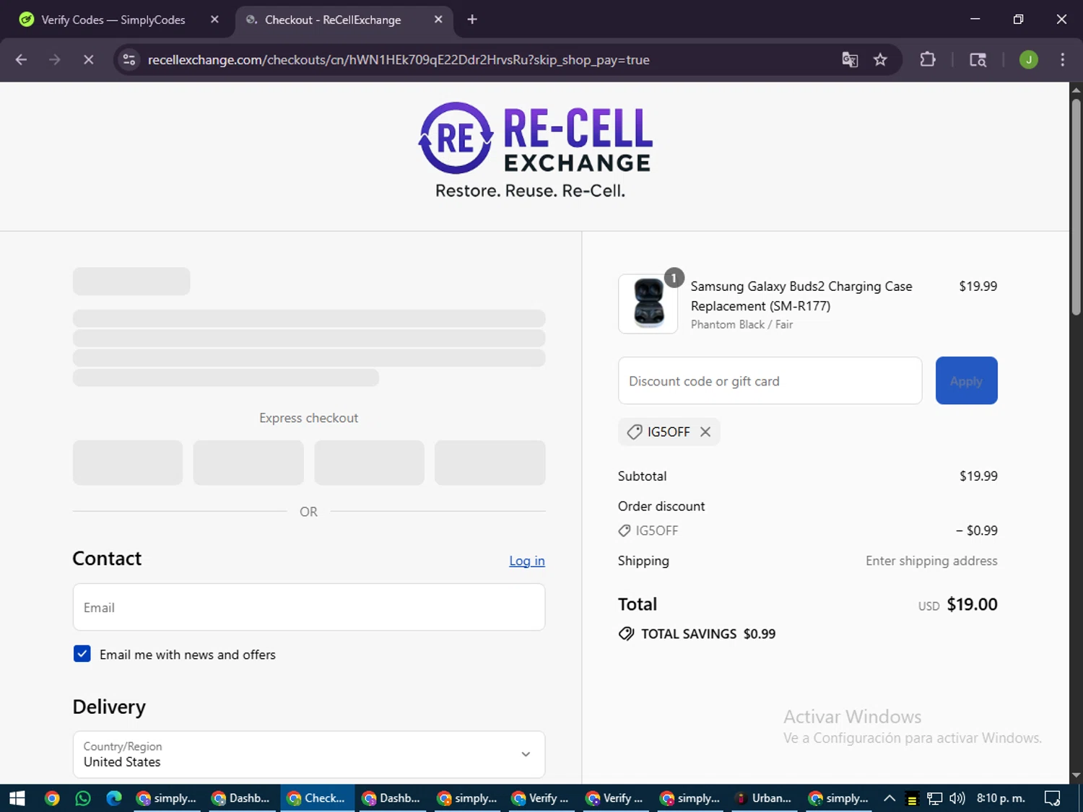
Task: Click the Discount code or gift card field
Action: 770,380
